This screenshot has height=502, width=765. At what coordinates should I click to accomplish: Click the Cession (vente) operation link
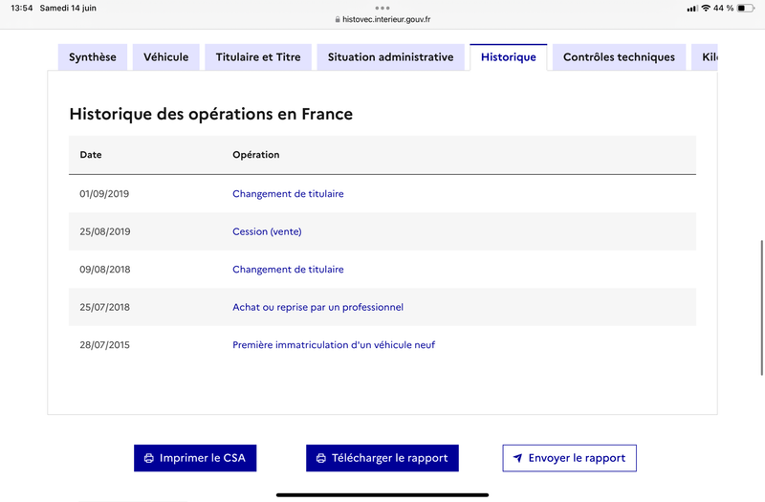click(x=267, y=231)
